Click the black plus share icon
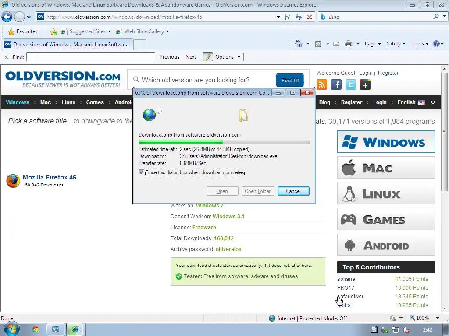The height and width of the screenshot is (336, 449). [365, 84]
